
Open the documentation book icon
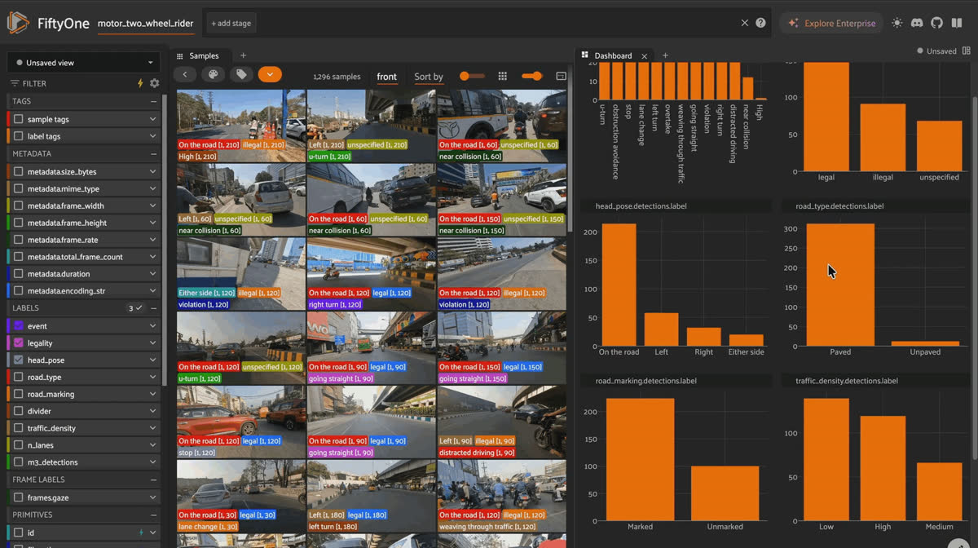(x=957, y=23)
